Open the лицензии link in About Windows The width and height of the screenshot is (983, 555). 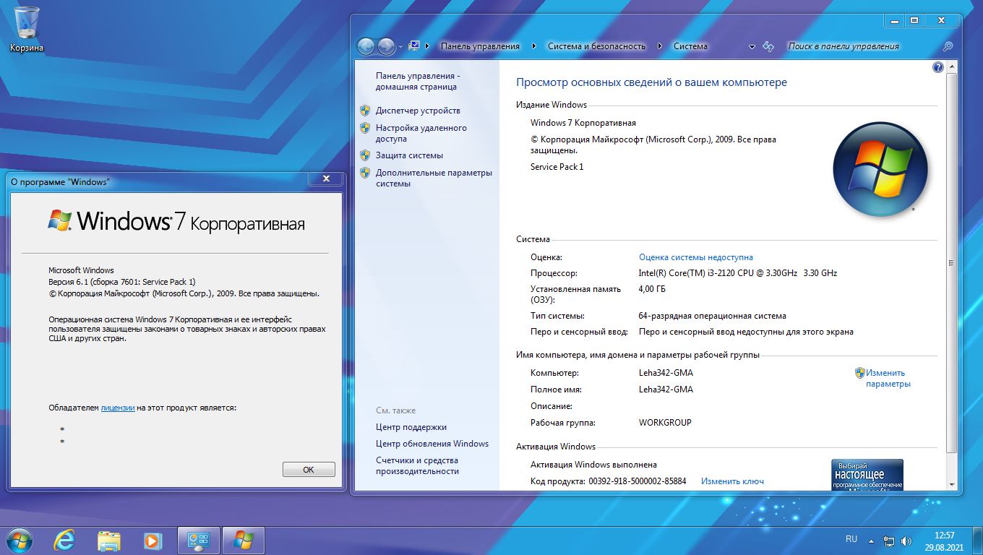[118, 408]
